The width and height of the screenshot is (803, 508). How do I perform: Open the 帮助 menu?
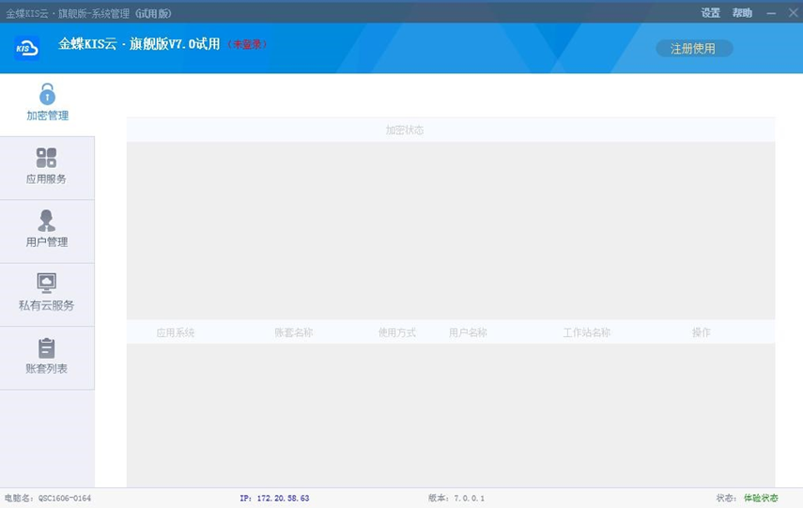(x=742, y=13)
